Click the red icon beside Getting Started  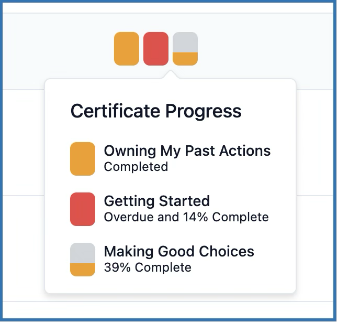point(83,209)
